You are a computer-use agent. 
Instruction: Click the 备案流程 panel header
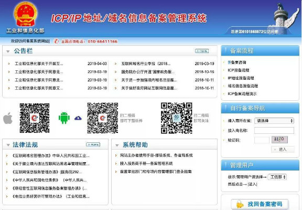tap(260, 51)
